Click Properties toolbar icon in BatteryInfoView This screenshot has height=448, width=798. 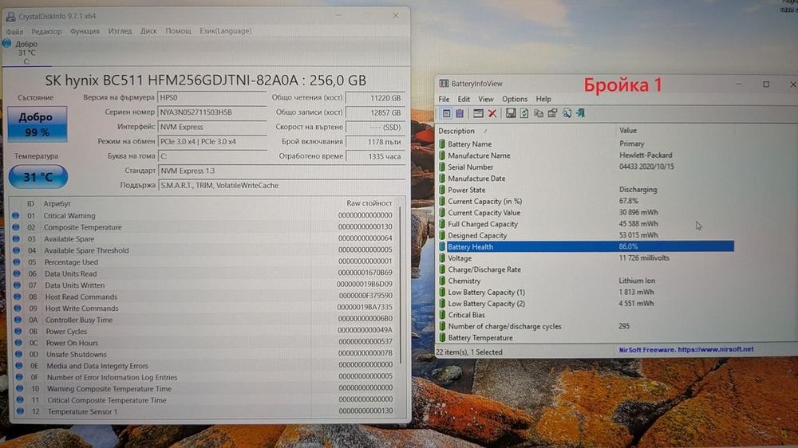[552, 113]
